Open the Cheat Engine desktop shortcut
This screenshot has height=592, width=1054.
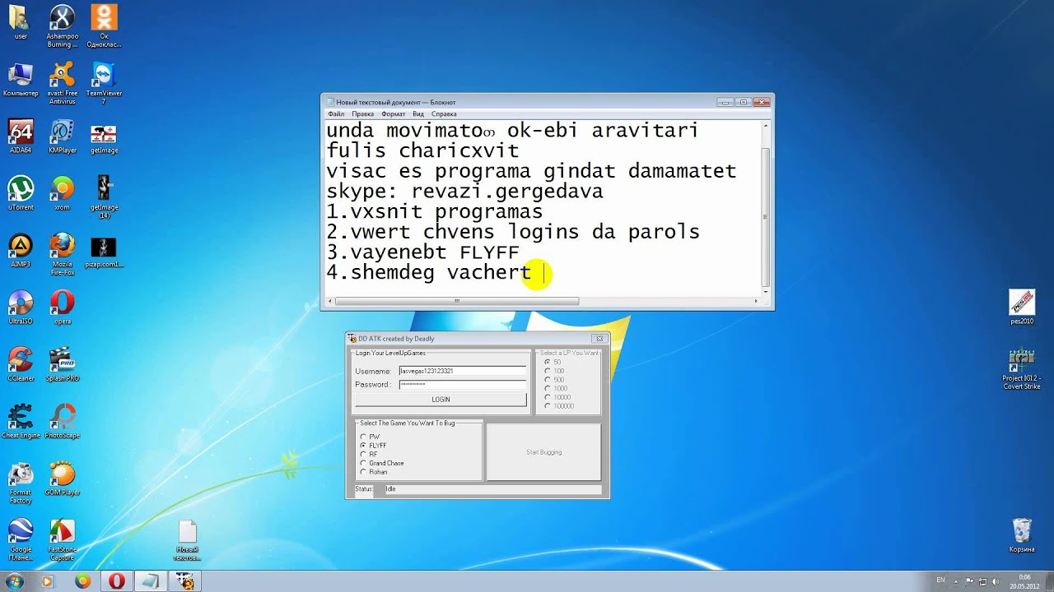(x=21, y=422)
